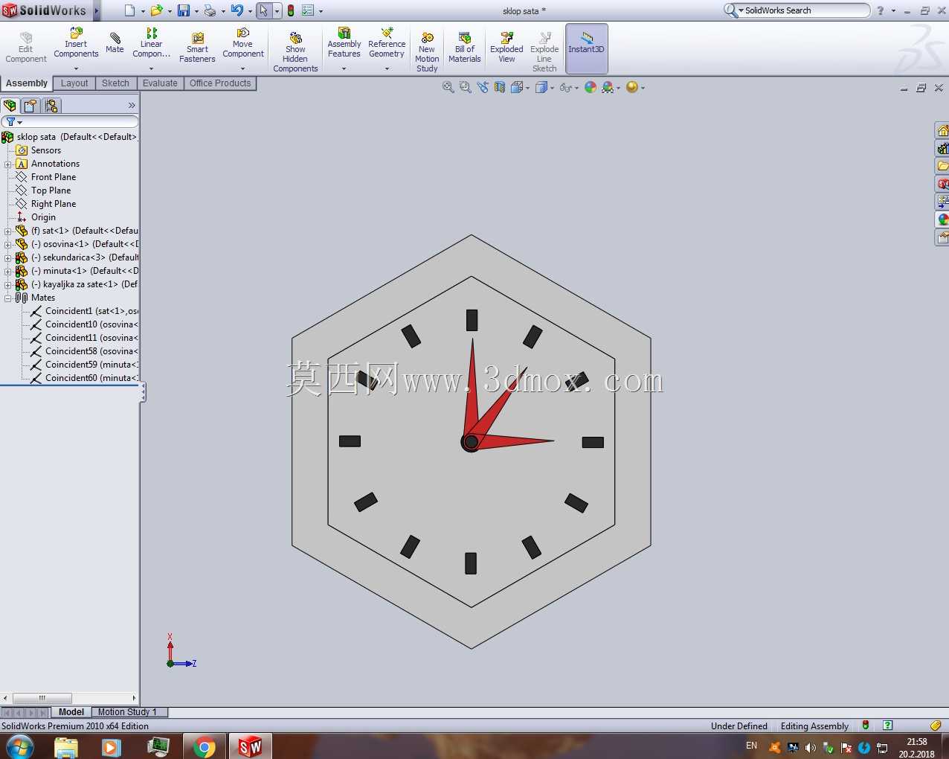Click the Windows Start button
This screenshot has height=759, width=949.
pyautogui.click(x=19, y=746)
